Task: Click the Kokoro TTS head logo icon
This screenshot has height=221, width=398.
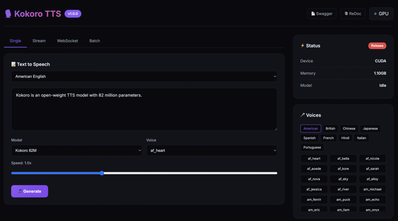Action: point(8,14)
